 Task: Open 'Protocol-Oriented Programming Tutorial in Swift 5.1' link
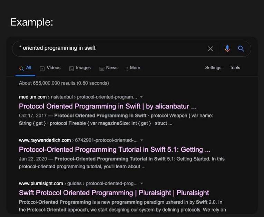coord(115,150)
